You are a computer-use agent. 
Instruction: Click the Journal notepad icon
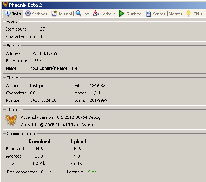(54, 14)
